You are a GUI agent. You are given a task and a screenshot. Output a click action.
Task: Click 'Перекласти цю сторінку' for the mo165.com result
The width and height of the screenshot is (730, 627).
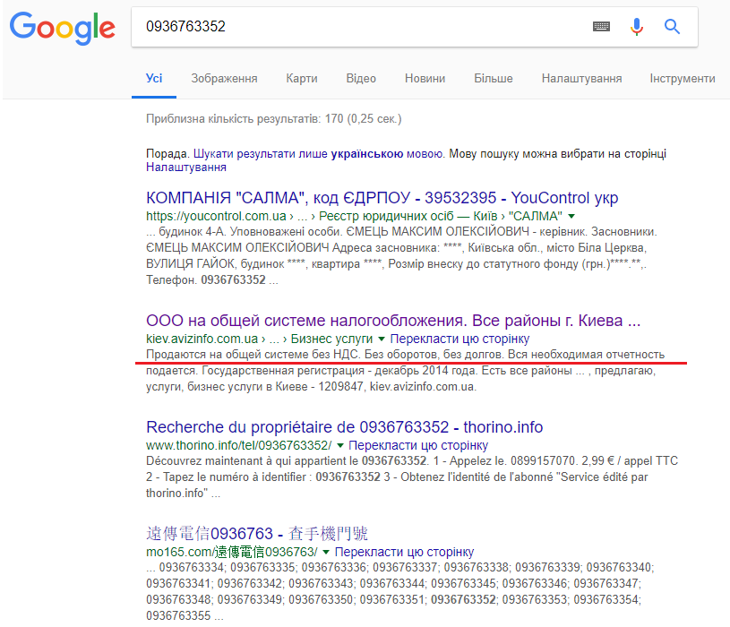[x=404, y=552]
